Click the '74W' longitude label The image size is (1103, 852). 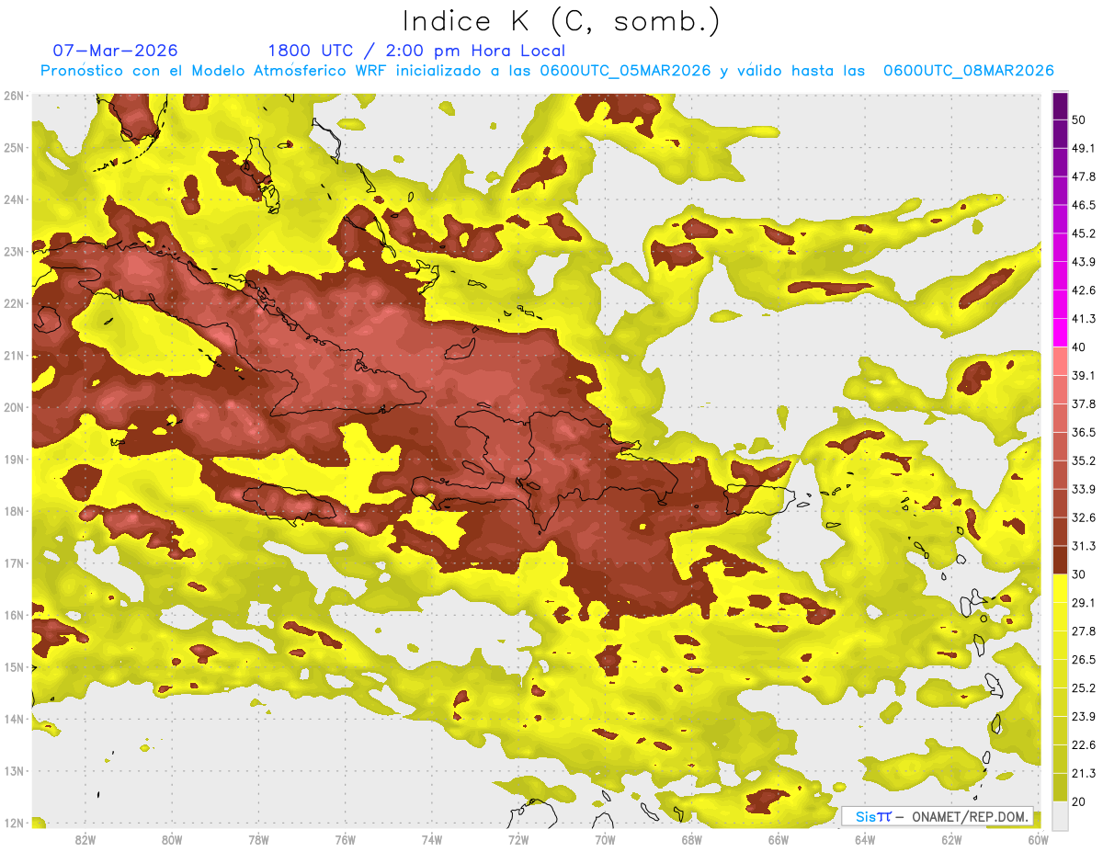tap(432, 840)
